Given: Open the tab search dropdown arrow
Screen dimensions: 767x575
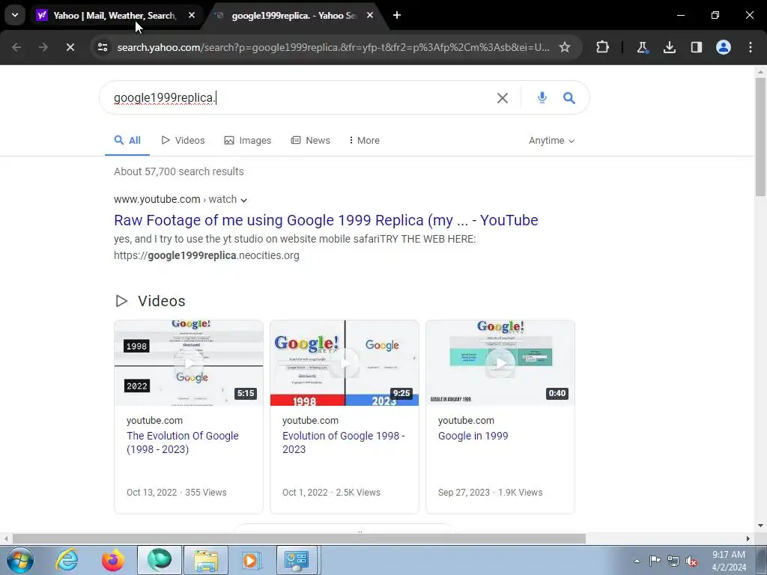Looking at the screenshot, I should coord(15,15).
